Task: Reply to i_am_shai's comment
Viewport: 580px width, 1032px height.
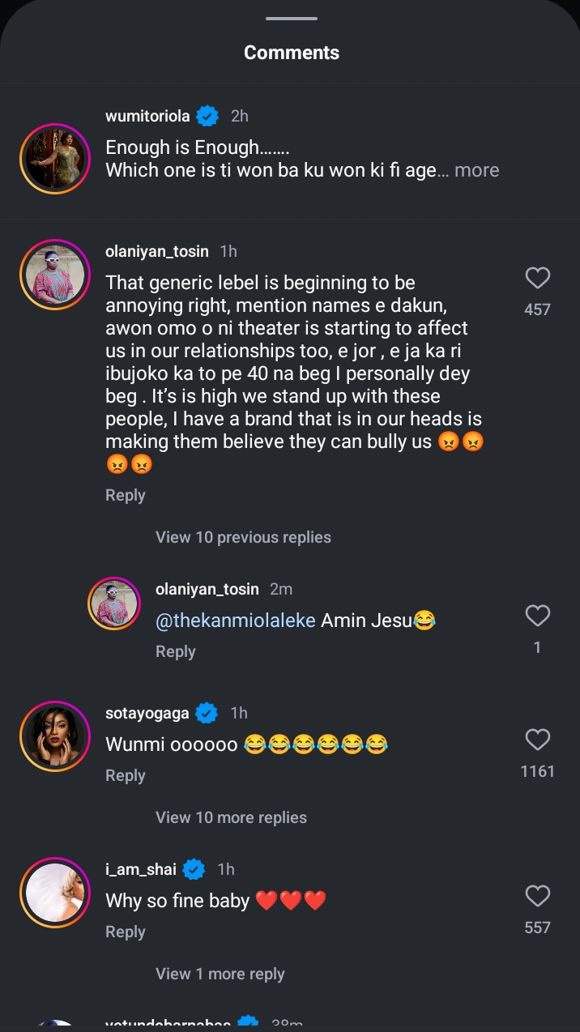Action: tap(125, 932)
